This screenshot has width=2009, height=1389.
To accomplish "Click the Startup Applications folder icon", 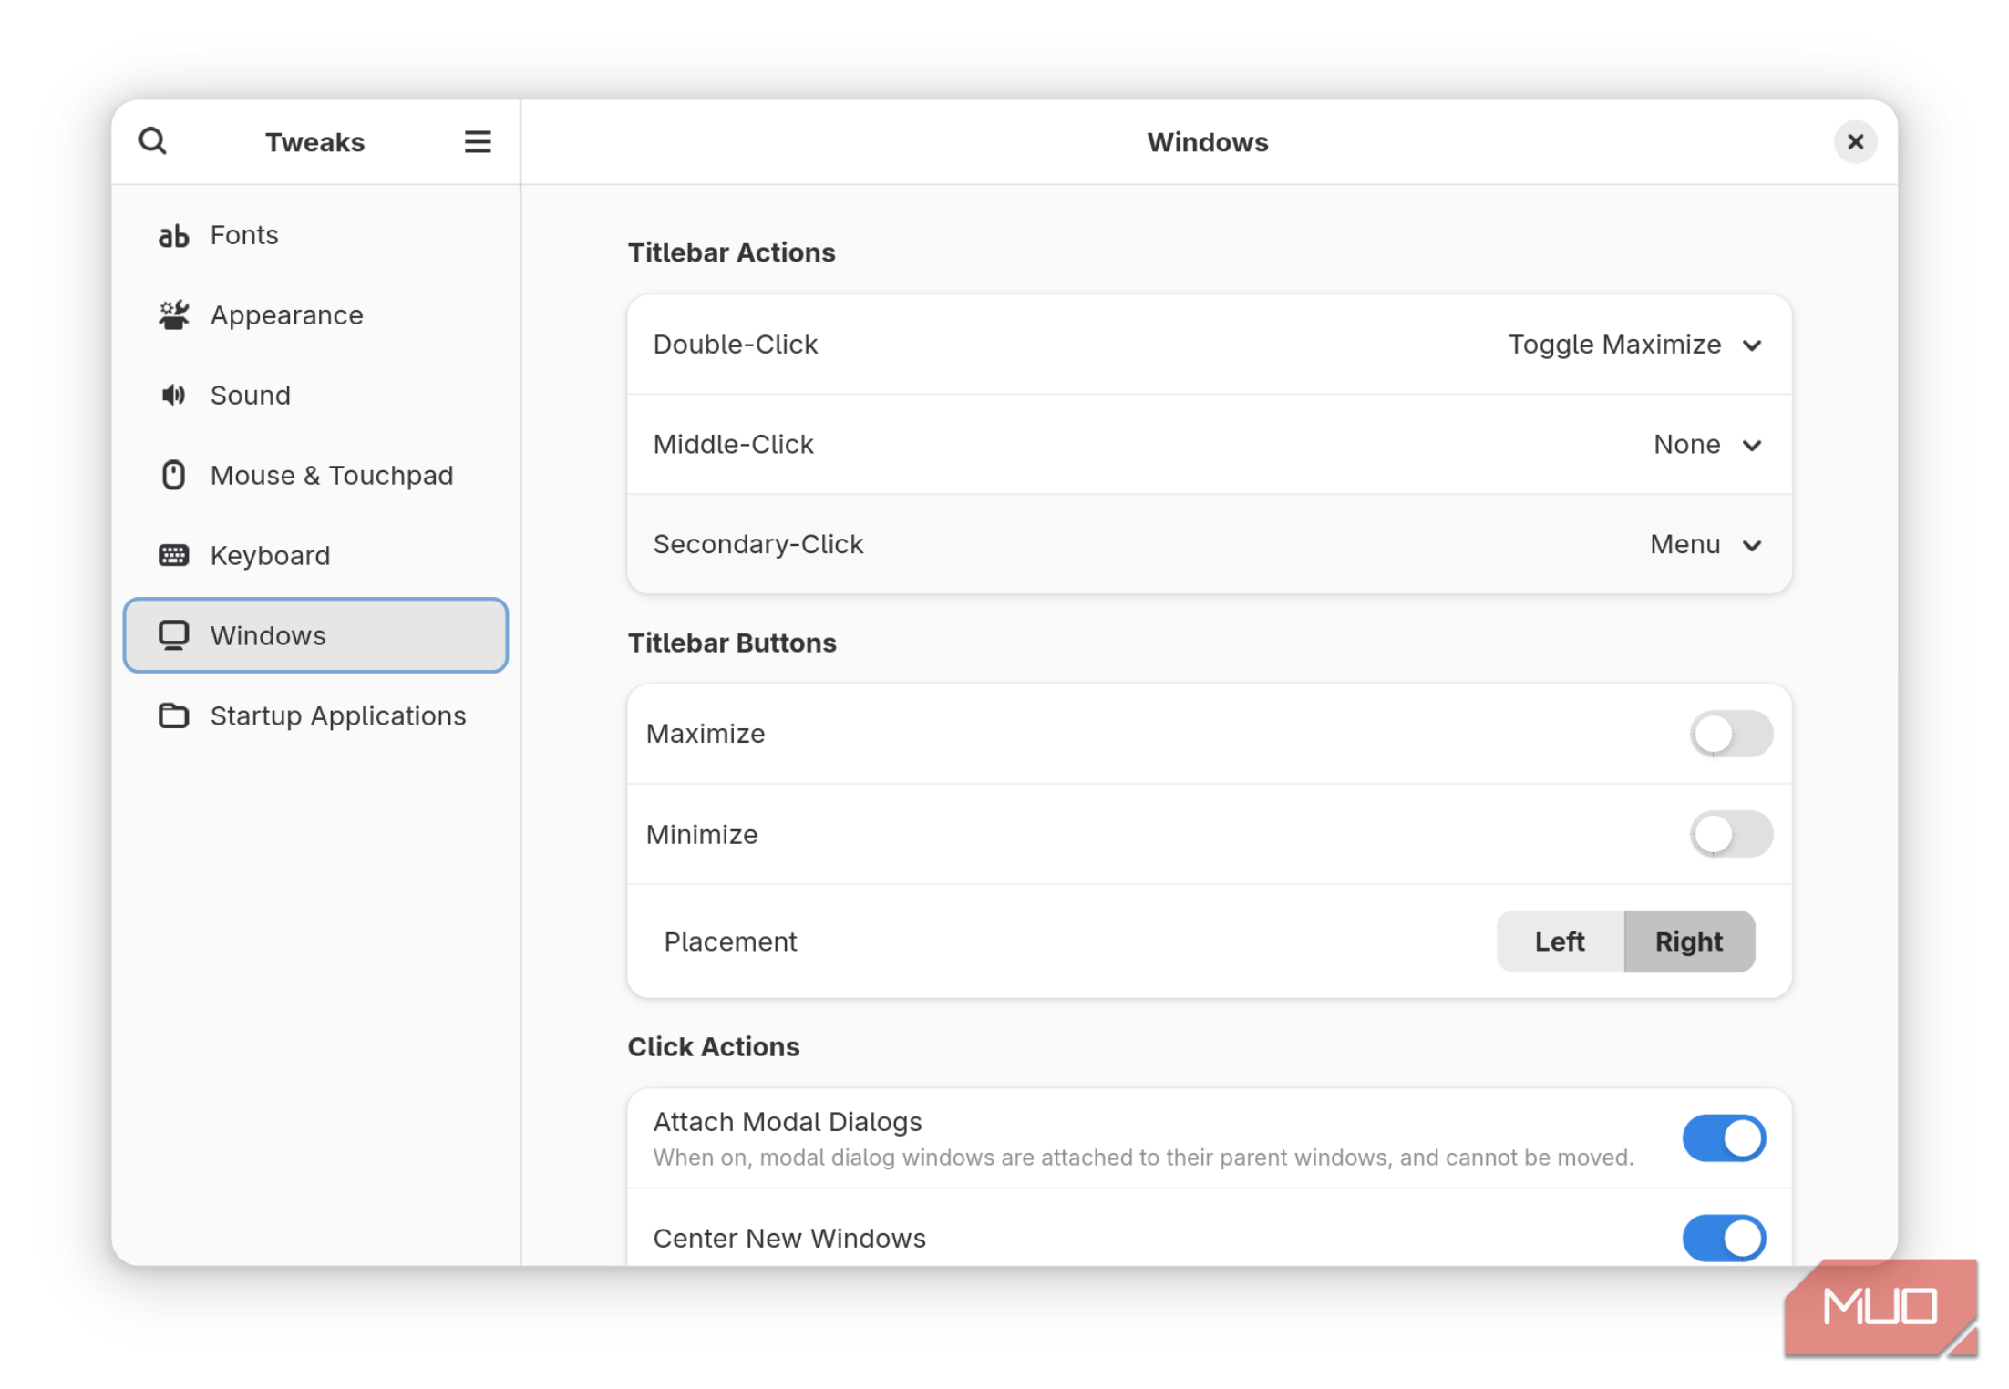I will 173,715.
